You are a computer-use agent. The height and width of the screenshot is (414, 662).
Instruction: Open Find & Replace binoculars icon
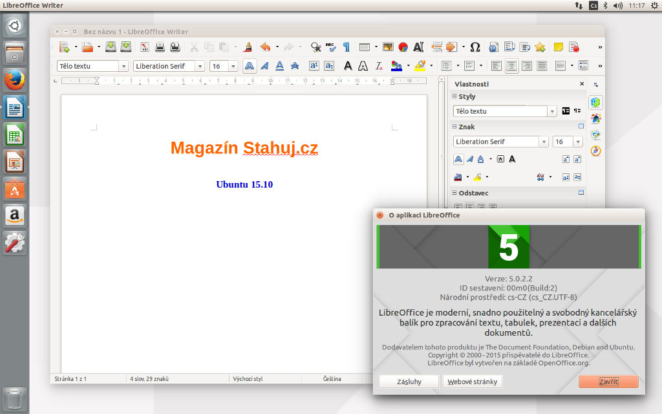pos(315,47)
